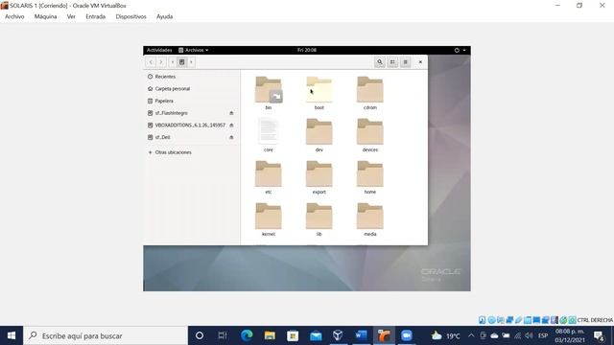Click Actividades in the top bar
The width and height of the screenshot is (614, 345).
pyautogui.click(x=159, y=50)
